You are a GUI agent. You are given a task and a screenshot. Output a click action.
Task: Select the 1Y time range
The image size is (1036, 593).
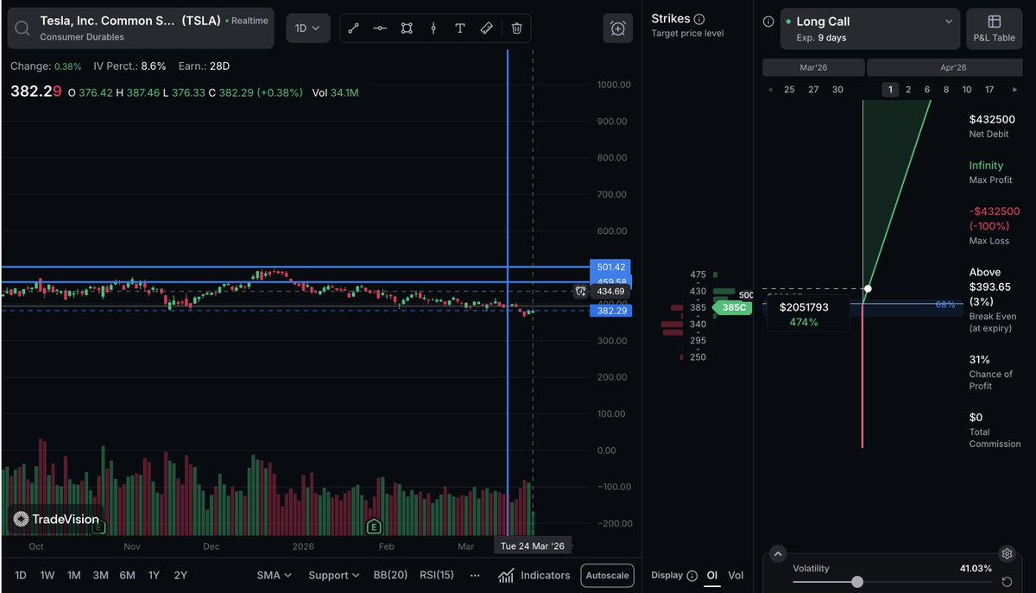[154, 576]
